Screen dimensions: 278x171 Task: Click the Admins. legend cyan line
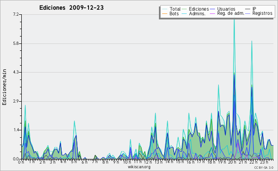click(x=184, y=13)
